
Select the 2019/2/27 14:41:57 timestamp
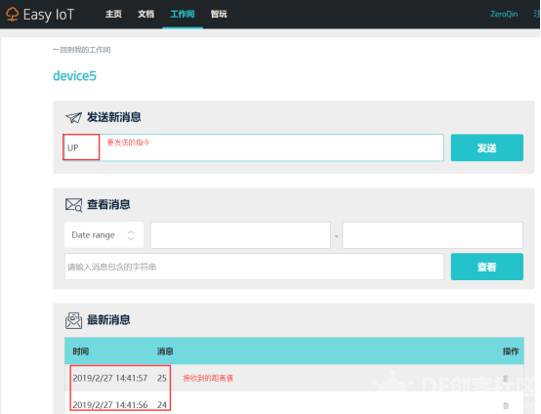tap(110, 378)
